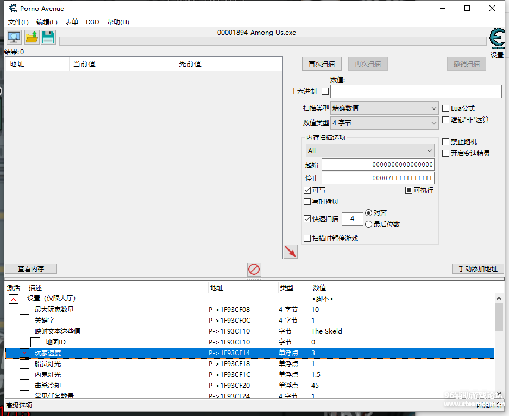This screenshot has width=509, height=416.
Task: Open the 帮助(H) menu
Action: tap(118, 22)
